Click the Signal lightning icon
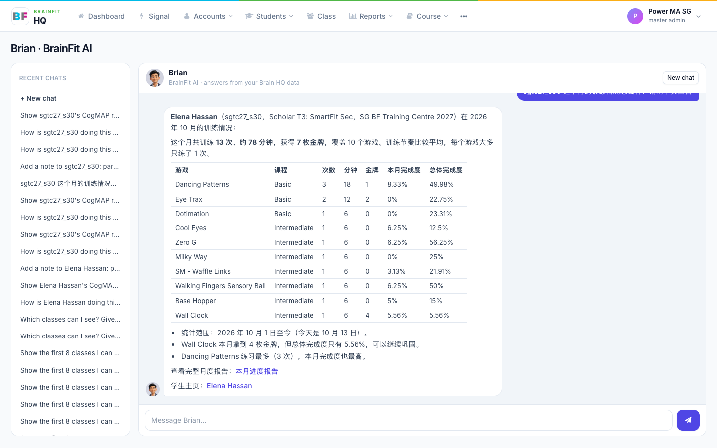 (142, 16)
